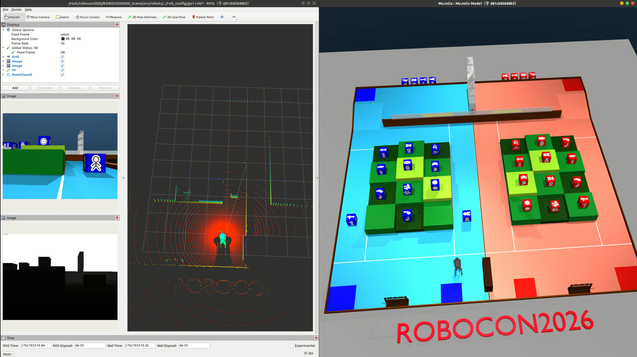Click the ROS Elapsed field
Screen dimensions: 637x357
90,346
